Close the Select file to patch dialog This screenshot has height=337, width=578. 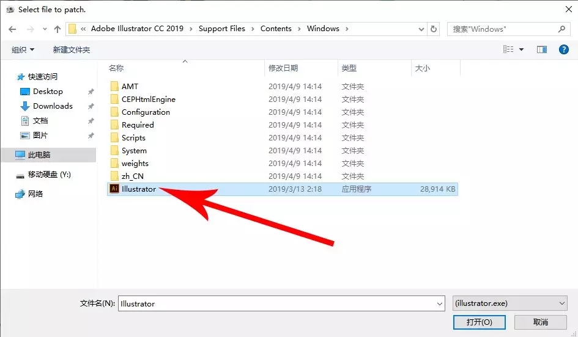[569, 9]
